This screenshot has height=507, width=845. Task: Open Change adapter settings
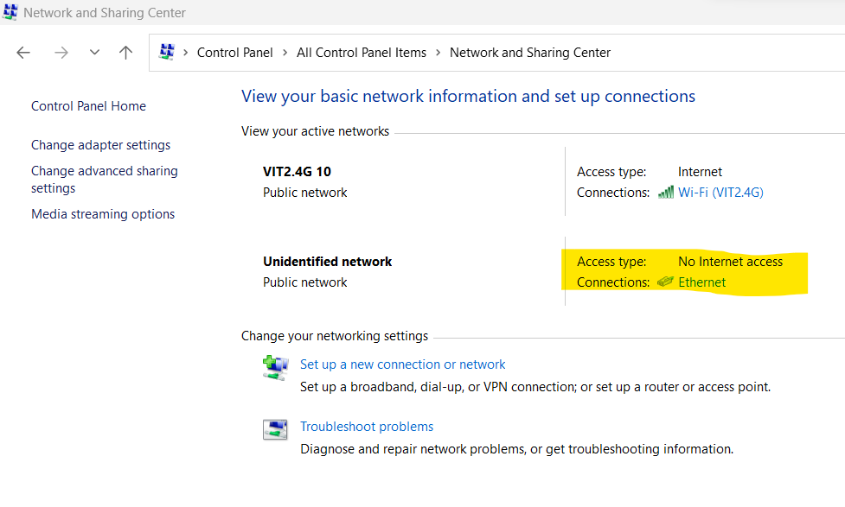100,144
